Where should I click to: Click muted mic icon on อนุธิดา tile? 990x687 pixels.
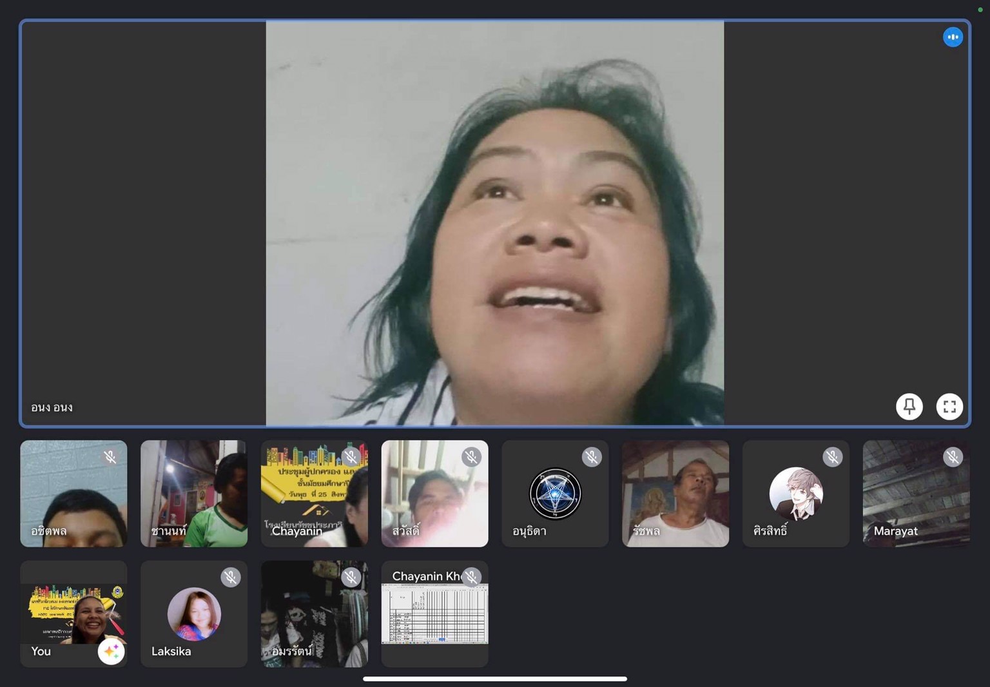(x=591, y=458)
